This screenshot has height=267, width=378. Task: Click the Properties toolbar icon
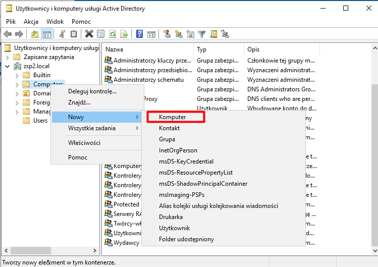pos(101,34)
